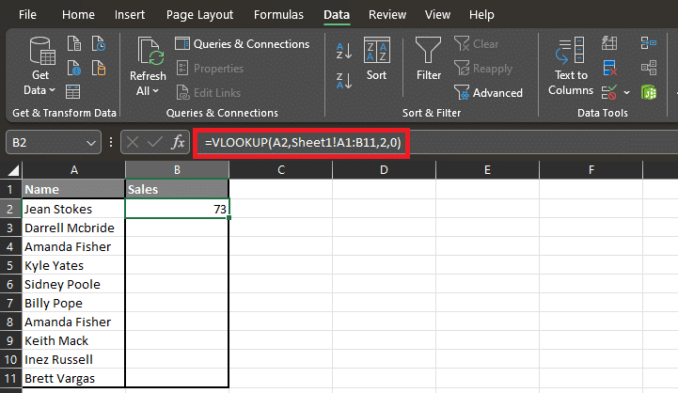Image resolution: width=678 pixels, height=393 pixels.
Task: Click the From Table/Range icon
Action: click(72, 91)
